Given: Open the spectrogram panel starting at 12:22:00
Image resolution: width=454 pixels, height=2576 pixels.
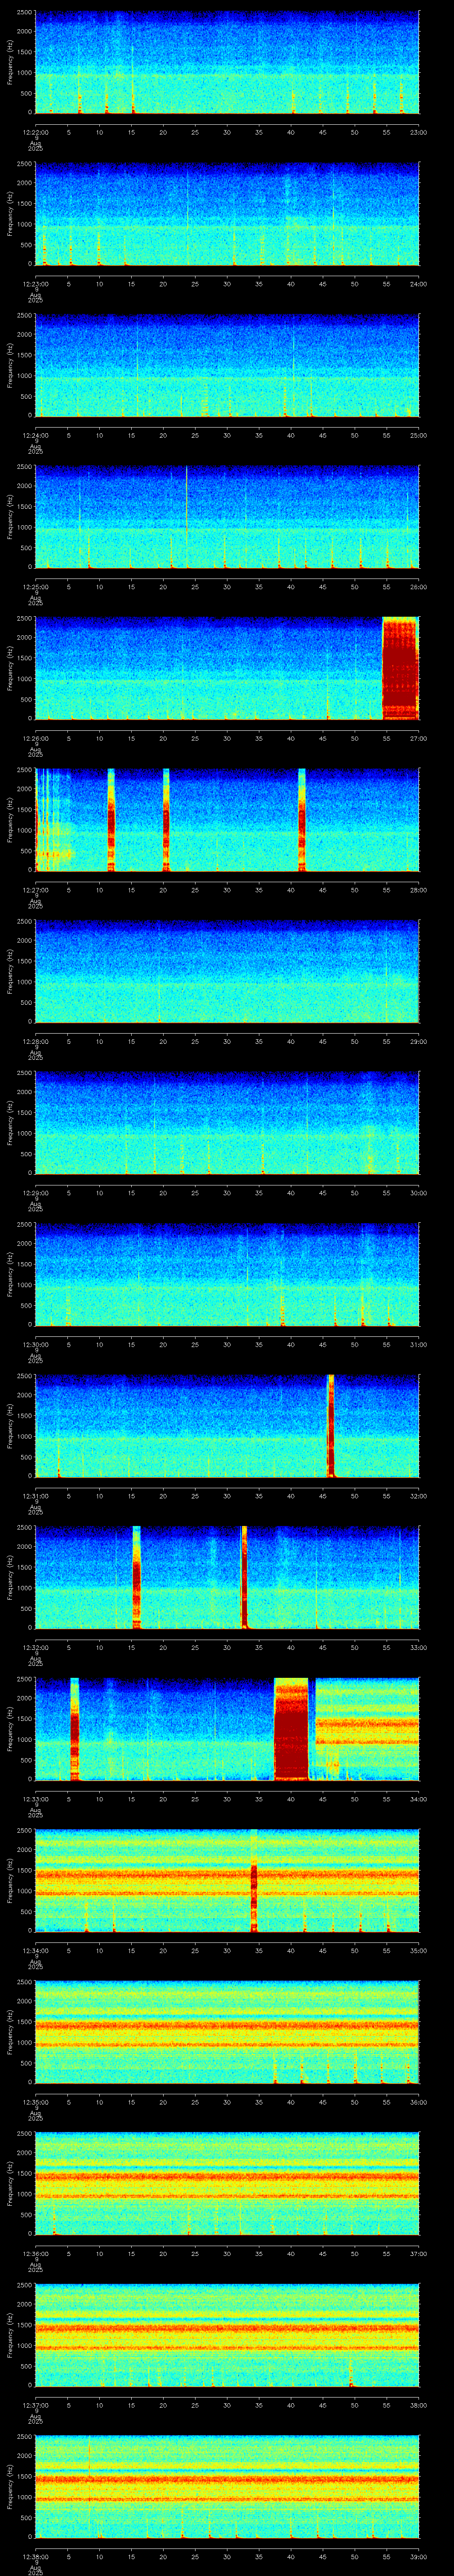Looking at the screenshot, I should 227,62.
